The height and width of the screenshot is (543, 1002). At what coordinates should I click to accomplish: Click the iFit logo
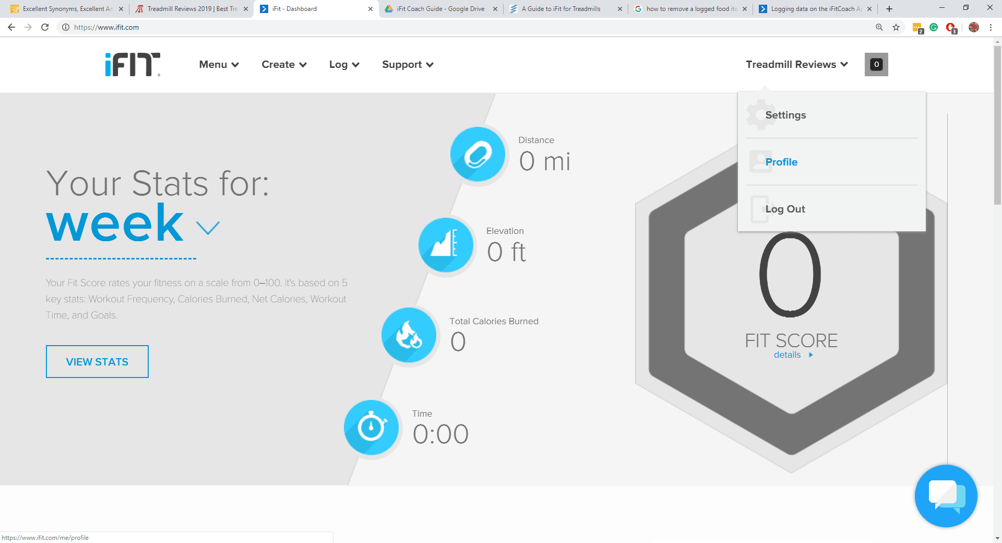tap(132, 64)
